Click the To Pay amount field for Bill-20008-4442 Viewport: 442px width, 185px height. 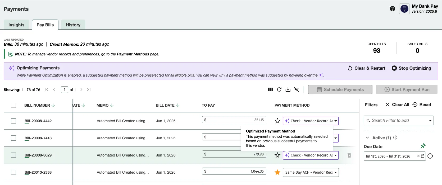(234, 120)
